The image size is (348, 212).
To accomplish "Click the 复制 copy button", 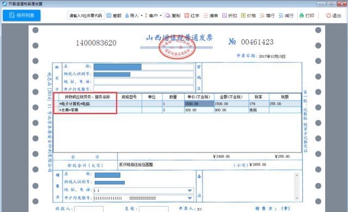I will pyautogui.click(x=173, y=16).
